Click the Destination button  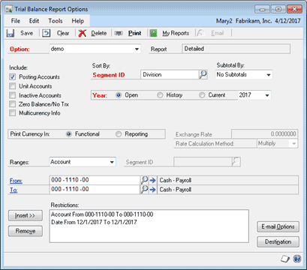click(278, 242)
